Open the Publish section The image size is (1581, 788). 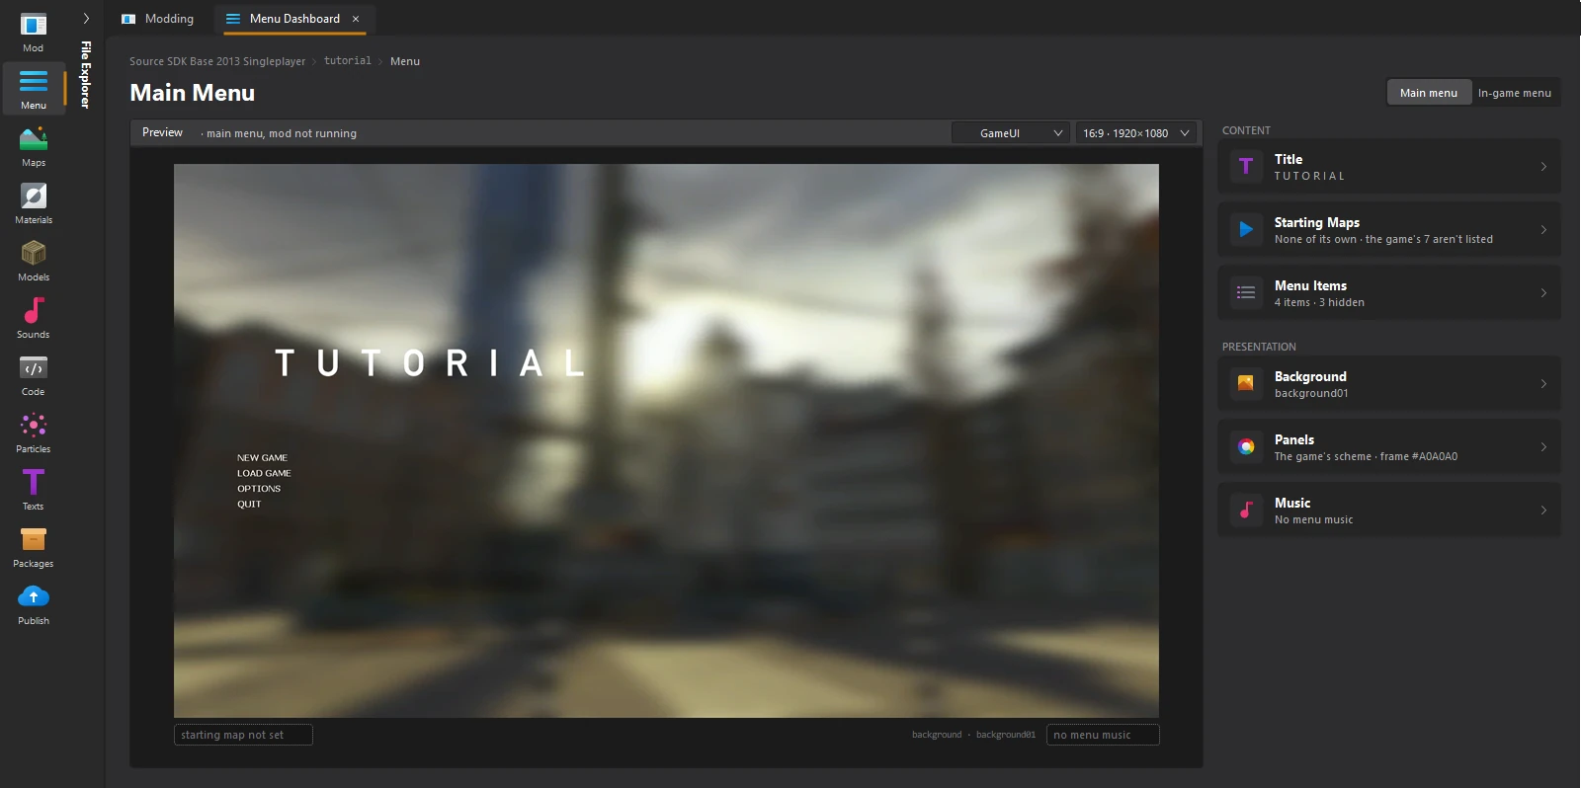34,604
